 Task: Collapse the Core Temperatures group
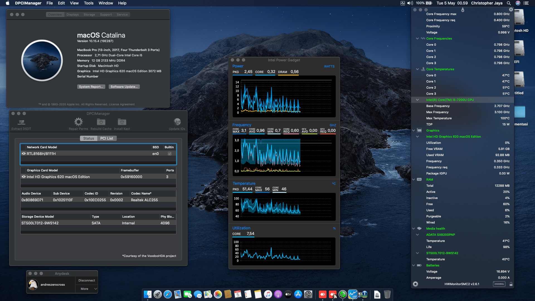417,69
